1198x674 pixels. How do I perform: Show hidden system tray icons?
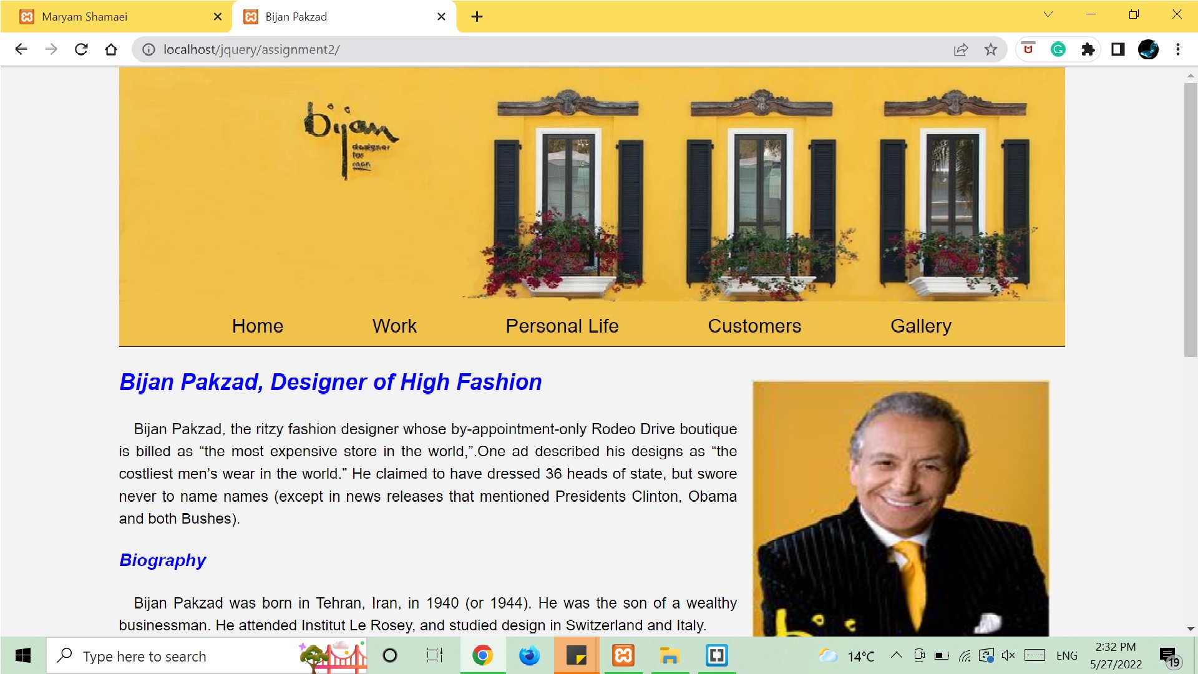(x=896, y=655)
